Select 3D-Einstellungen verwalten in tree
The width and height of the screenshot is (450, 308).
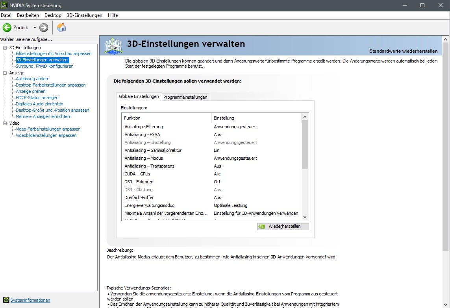[42, 60]
